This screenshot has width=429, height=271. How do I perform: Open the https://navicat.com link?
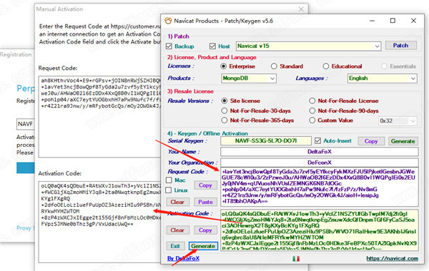(x=392, y=258)
